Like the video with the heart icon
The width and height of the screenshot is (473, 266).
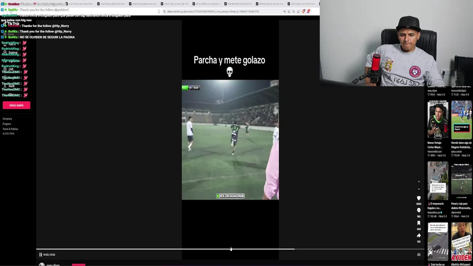[419, 198]
